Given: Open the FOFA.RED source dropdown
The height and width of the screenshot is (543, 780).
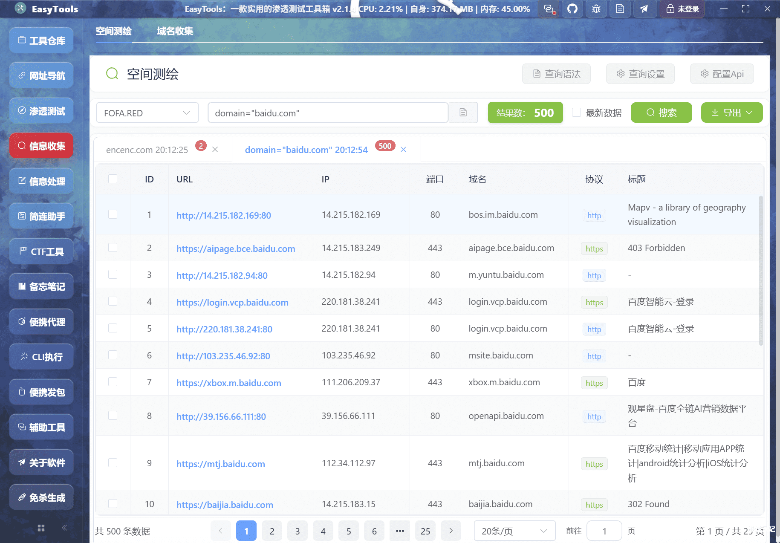Looking at the screenshot, I should (x=147, y=113).
